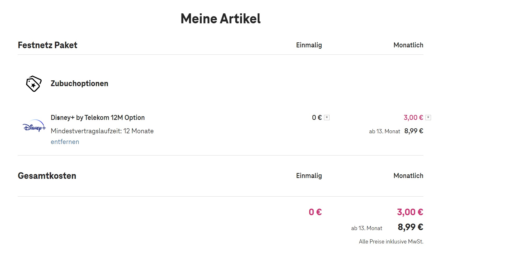The image size is (511, 261).
Task: Open the asterisk footnote next to 0 €
Action: [x=327, y=118]
